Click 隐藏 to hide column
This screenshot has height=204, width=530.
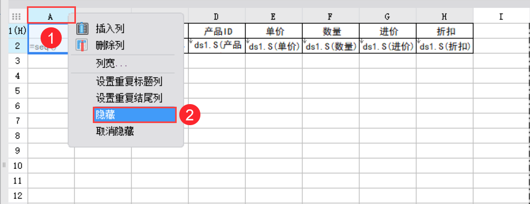point(134,115)
